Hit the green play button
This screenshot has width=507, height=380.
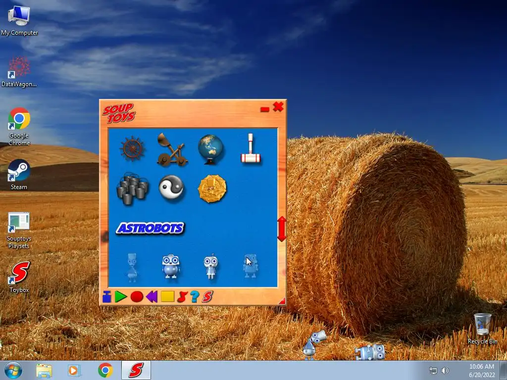pyautogui.click(x=121, y=297)
